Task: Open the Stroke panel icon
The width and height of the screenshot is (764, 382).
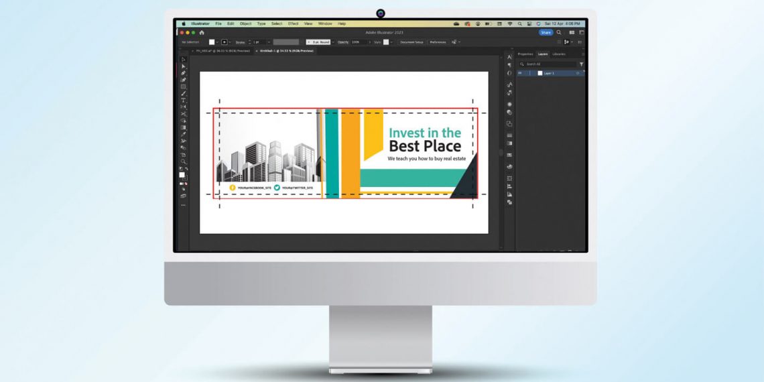Action: point(509,135)
